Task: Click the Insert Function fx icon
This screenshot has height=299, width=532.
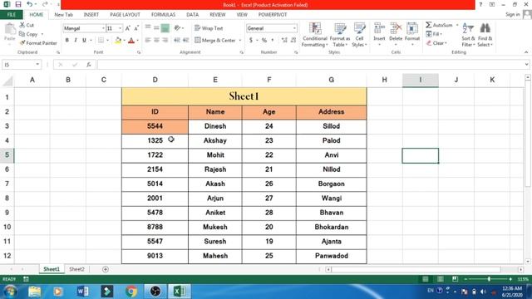Action: point(89,65)
